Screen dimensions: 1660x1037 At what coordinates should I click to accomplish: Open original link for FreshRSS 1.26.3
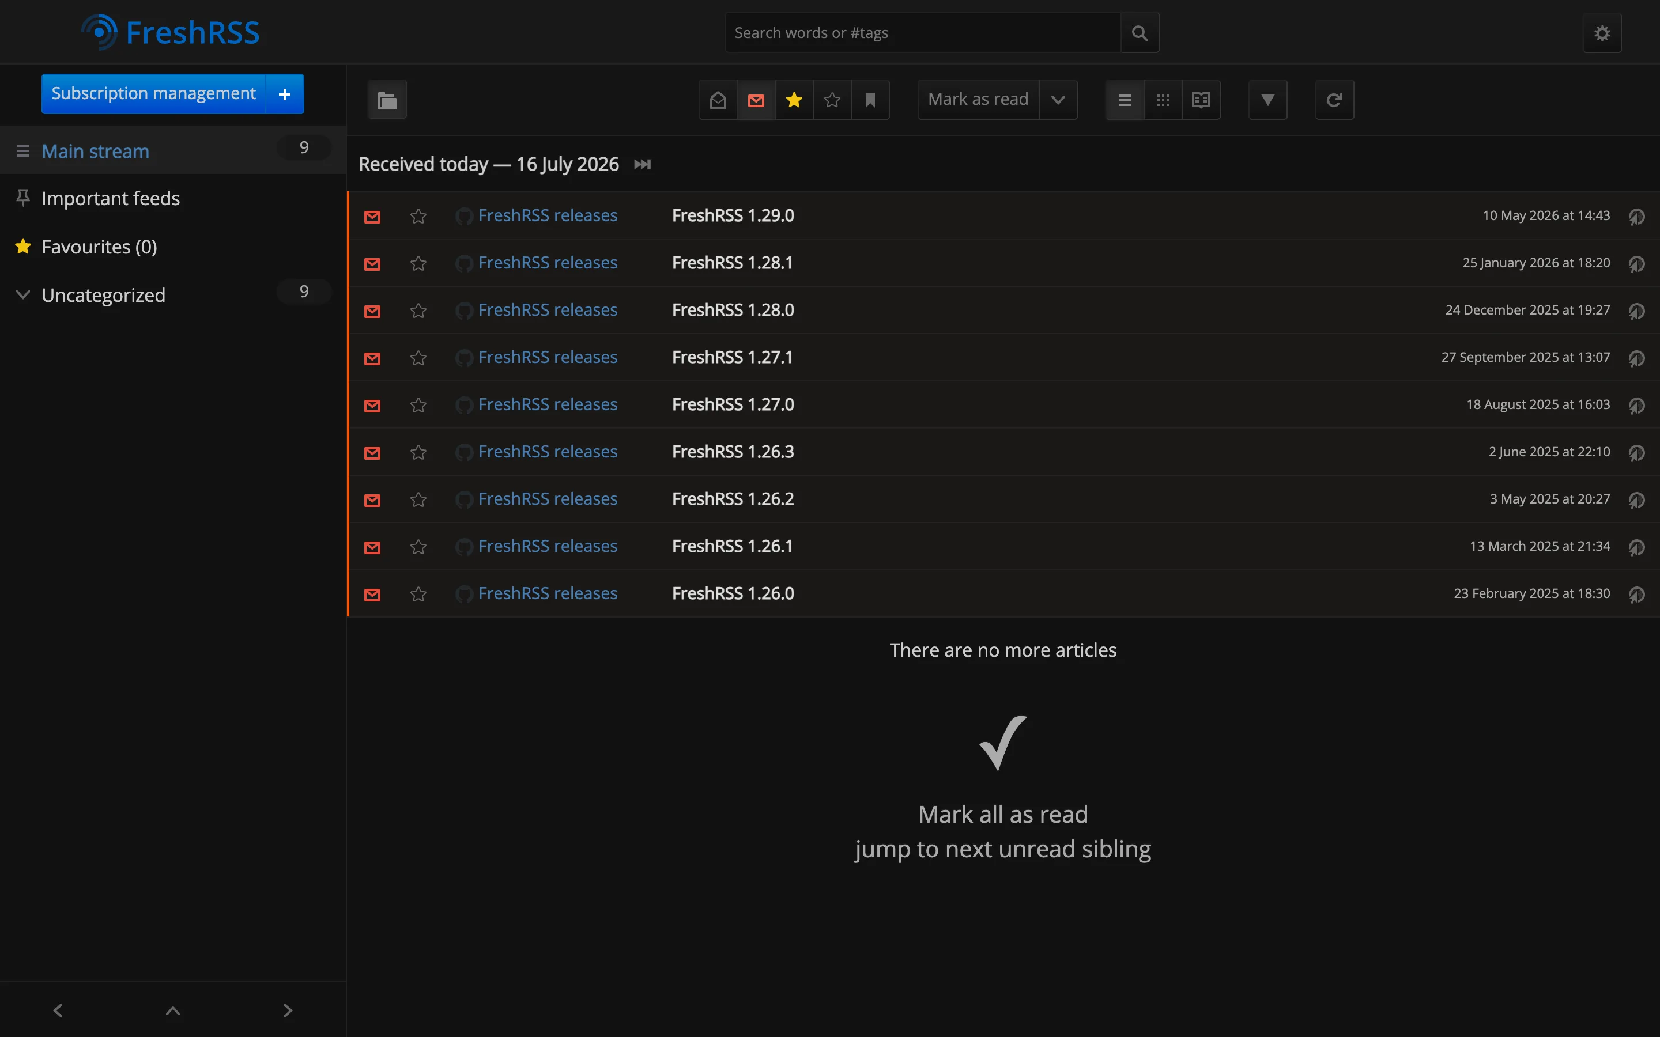pyautogui.click(x=1637, y=453)
